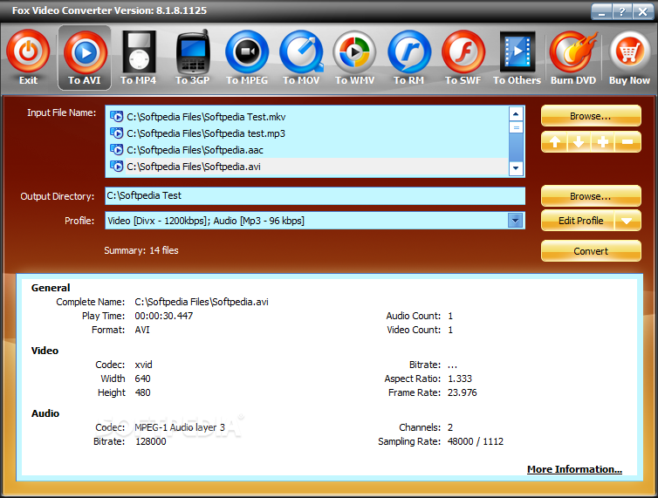Viewport: 658px width, 498px height.
Task: Move selected file down with arrow button
Action: pos(579,142)
